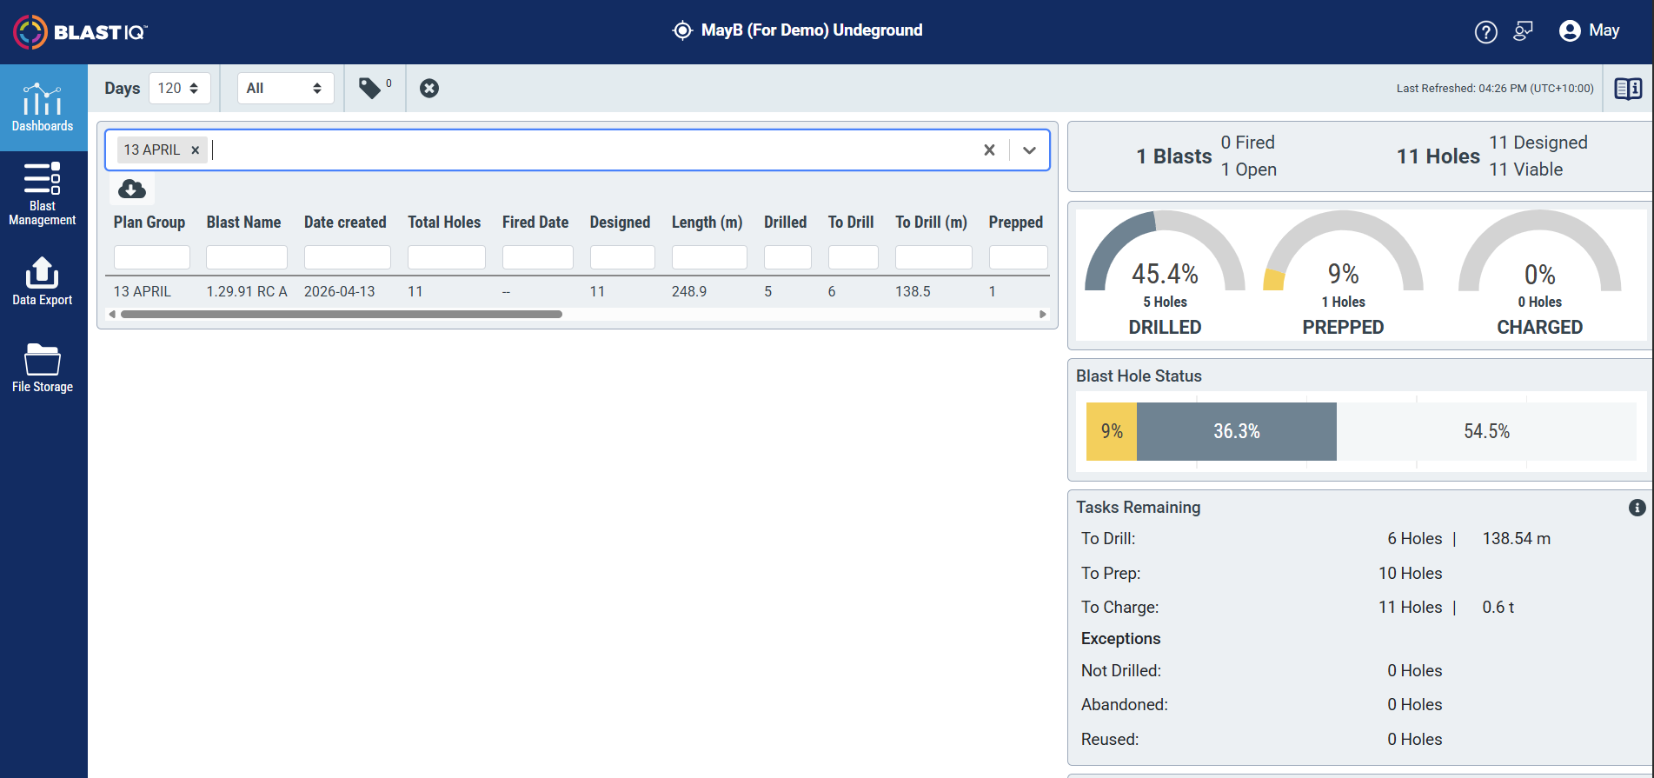Sort by Fired Date column header
The width and height of the screenshot is (1654, 778).
pyautogui.click(x=535, y=222)
